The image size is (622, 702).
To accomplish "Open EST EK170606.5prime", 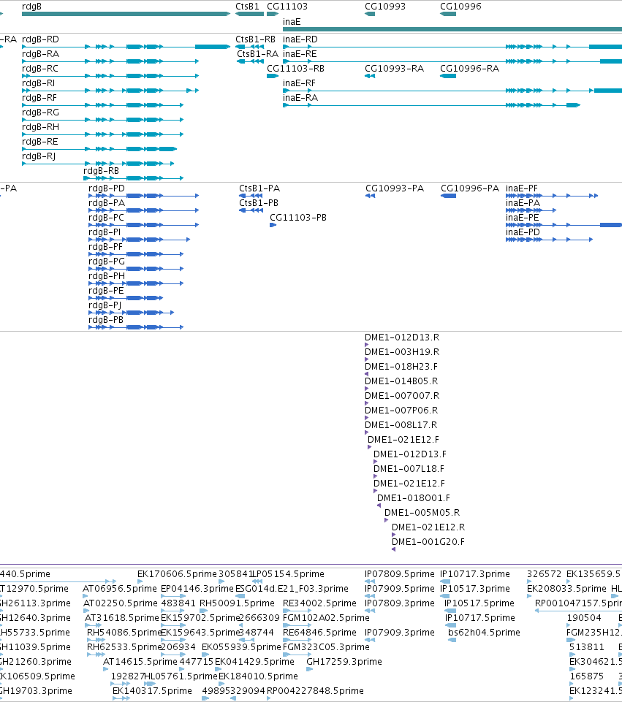I will [177, 574].
